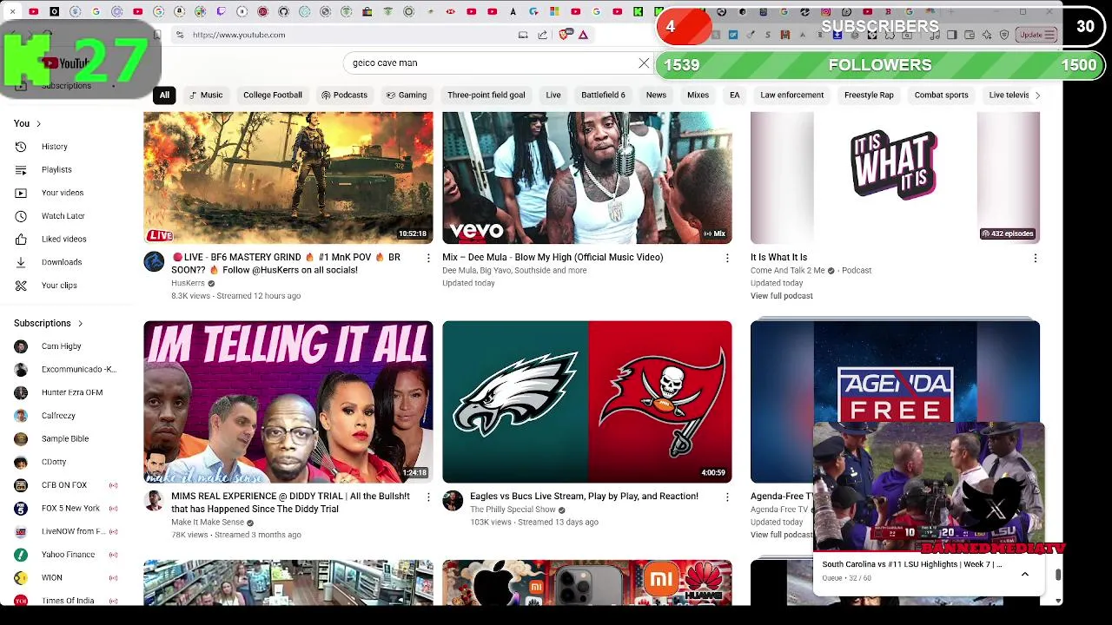
Task: Open MIMS REAL EXPERIENCE video title
Action: (290, 503)
